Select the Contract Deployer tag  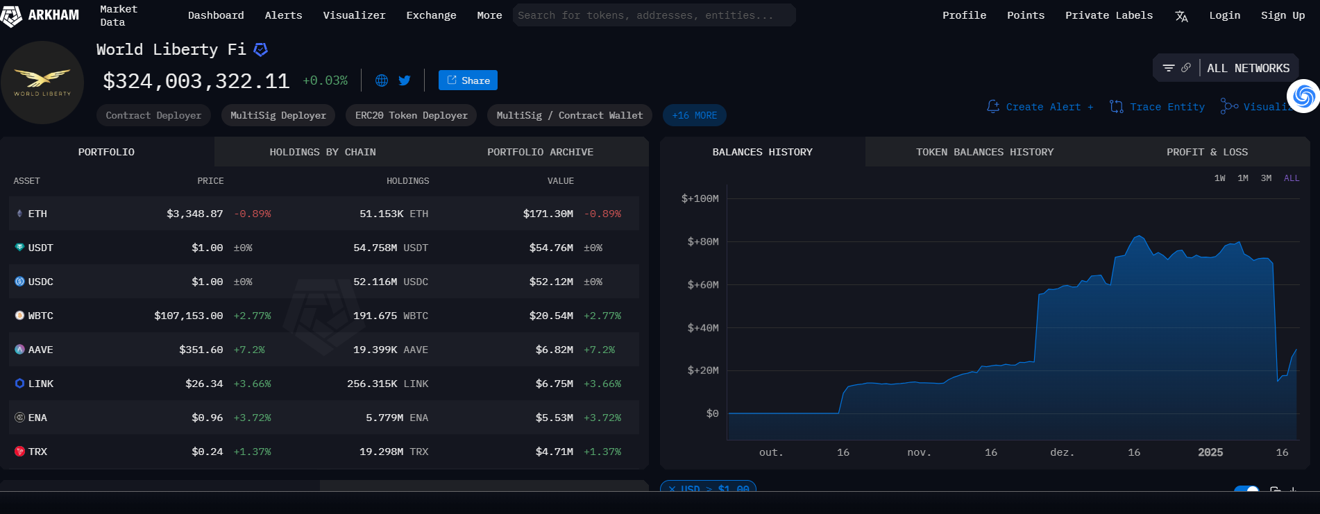pos(153,115)
